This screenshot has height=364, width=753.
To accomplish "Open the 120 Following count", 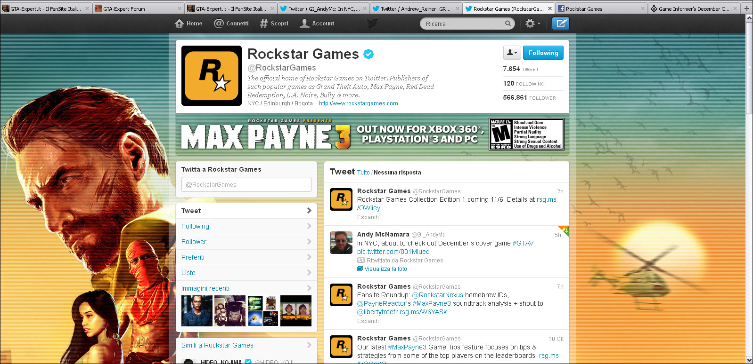I will 524,84.
